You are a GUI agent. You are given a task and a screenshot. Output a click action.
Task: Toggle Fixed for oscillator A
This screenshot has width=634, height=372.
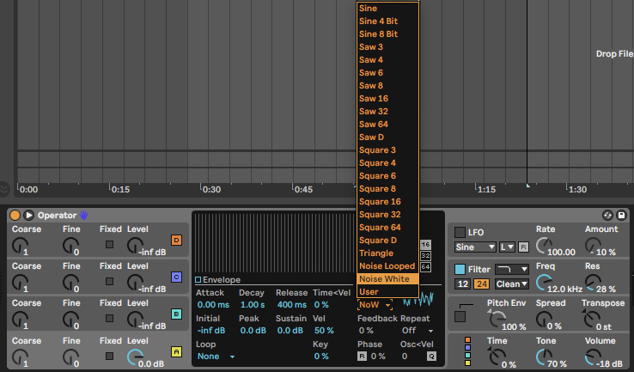[x=109, y=356]
